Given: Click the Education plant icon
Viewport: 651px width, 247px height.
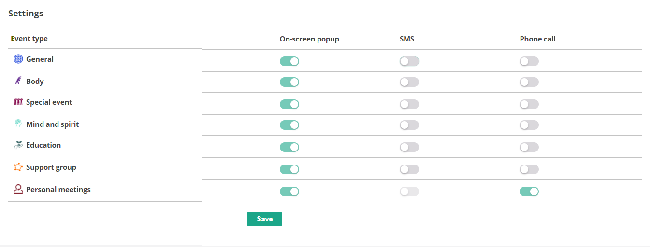Looking at the screenshot, I should [18, 145].
